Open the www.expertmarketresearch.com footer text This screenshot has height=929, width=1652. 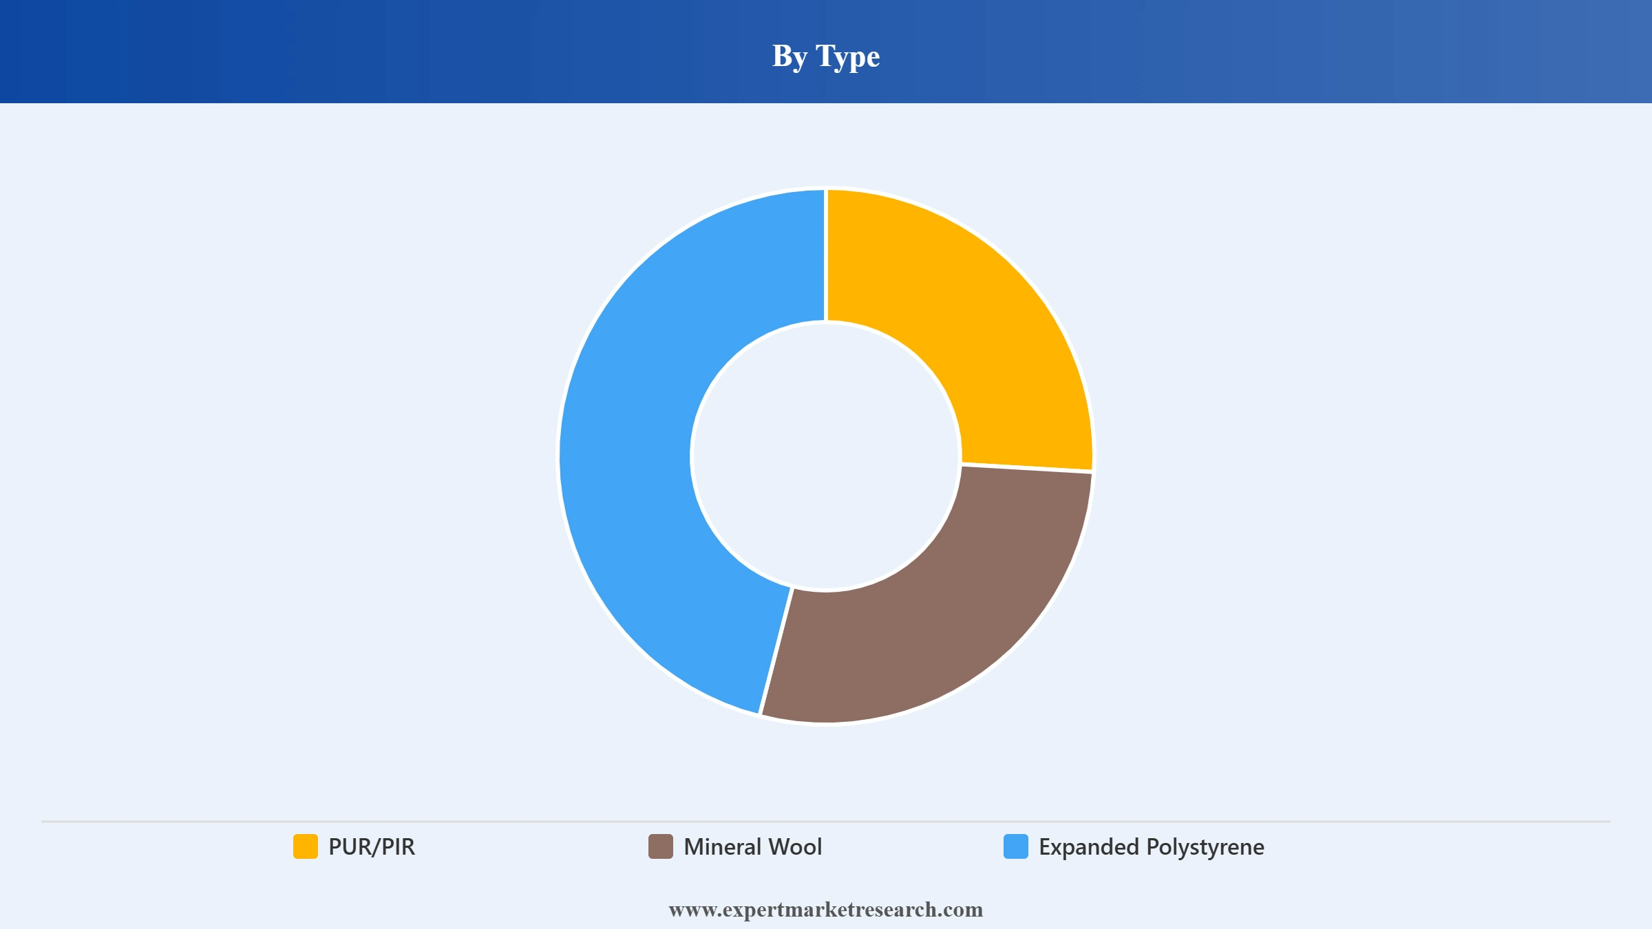coord(826,910)
